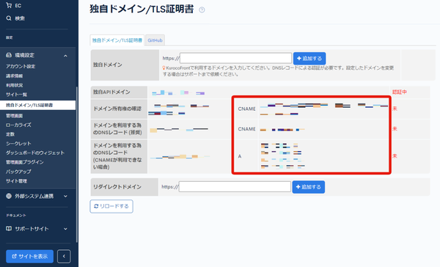
Task: Open 管理画面プラグイン in the sidebar
Action: point(25,162)
